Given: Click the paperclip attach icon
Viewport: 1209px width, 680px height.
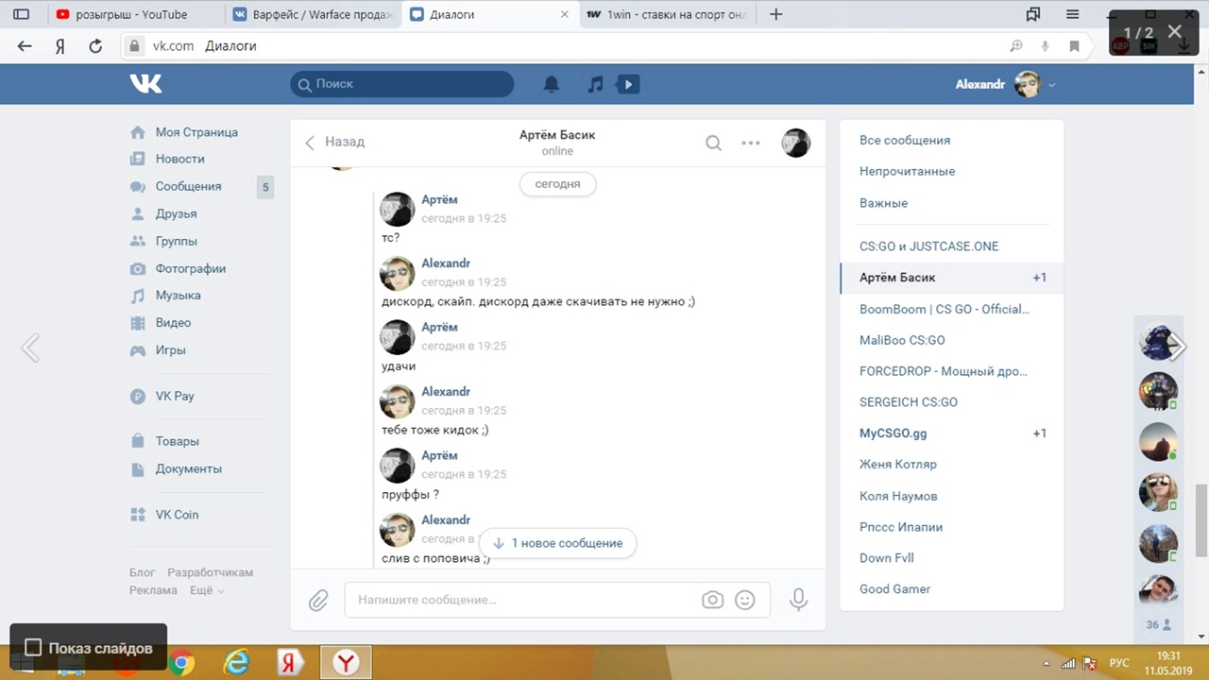Looking at the screenshot, I should pyautogui.click(x=318, y=600).
